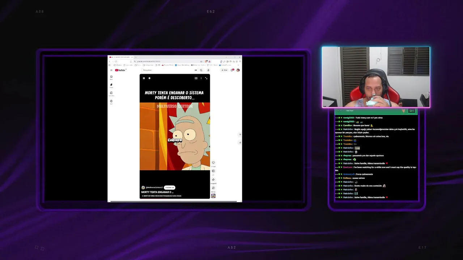463x260 pixels.
Task: Open the YouTube account avatar menu
Action: tap(238, 70)
